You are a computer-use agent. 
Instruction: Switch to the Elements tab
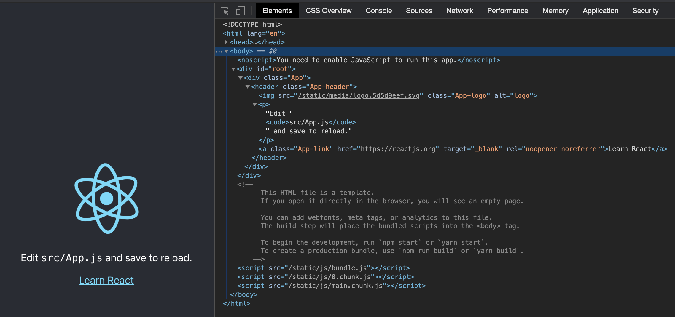point(277,11)
